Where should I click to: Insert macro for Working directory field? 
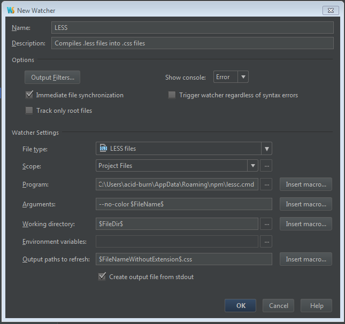tap(306, 224)
